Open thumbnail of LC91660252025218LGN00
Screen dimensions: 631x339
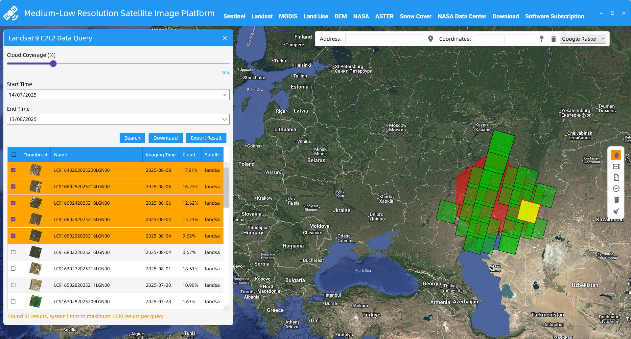pyautogui.click(x=35, y=187)
